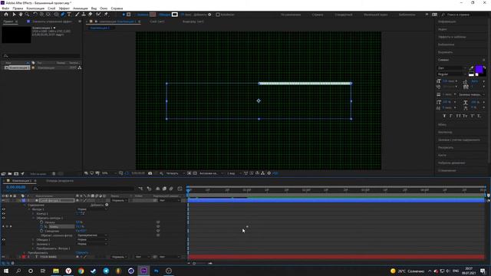Open the Анимация menu
The image size is (491, 276).
(x=81, y=8)
